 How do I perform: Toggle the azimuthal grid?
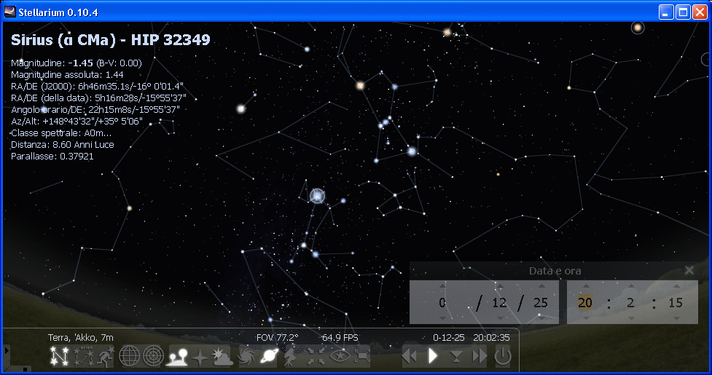coord(154,356)
